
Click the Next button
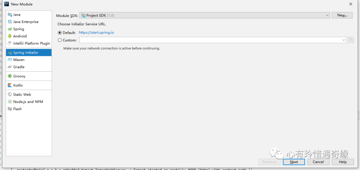[x=294, y=162]
